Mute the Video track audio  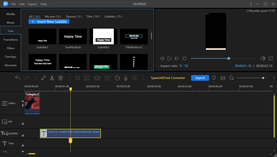click(23, 101)
